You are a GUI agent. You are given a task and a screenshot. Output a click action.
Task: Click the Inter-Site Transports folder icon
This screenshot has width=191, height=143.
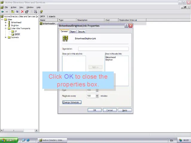coord(9,28)
